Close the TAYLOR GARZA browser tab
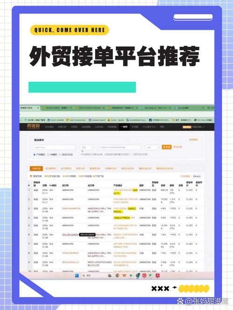Image resolution: width=233 pixels, height=310 pixels. click(71, 108)
